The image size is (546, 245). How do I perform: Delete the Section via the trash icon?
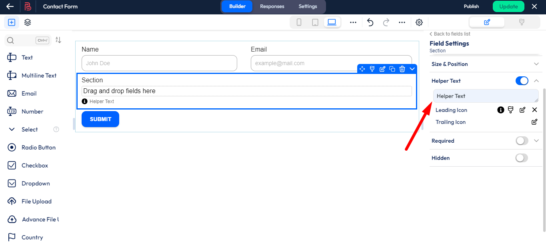(x=402, y=69)
